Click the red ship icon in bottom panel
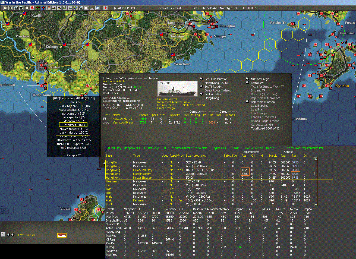 (x=62, y=235)
